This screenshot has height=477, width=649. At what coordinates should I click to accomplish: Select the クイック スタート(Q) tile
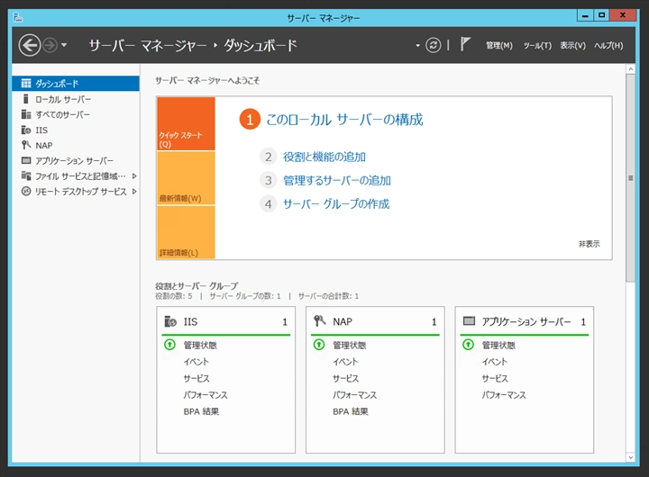[x=186, y=123]
